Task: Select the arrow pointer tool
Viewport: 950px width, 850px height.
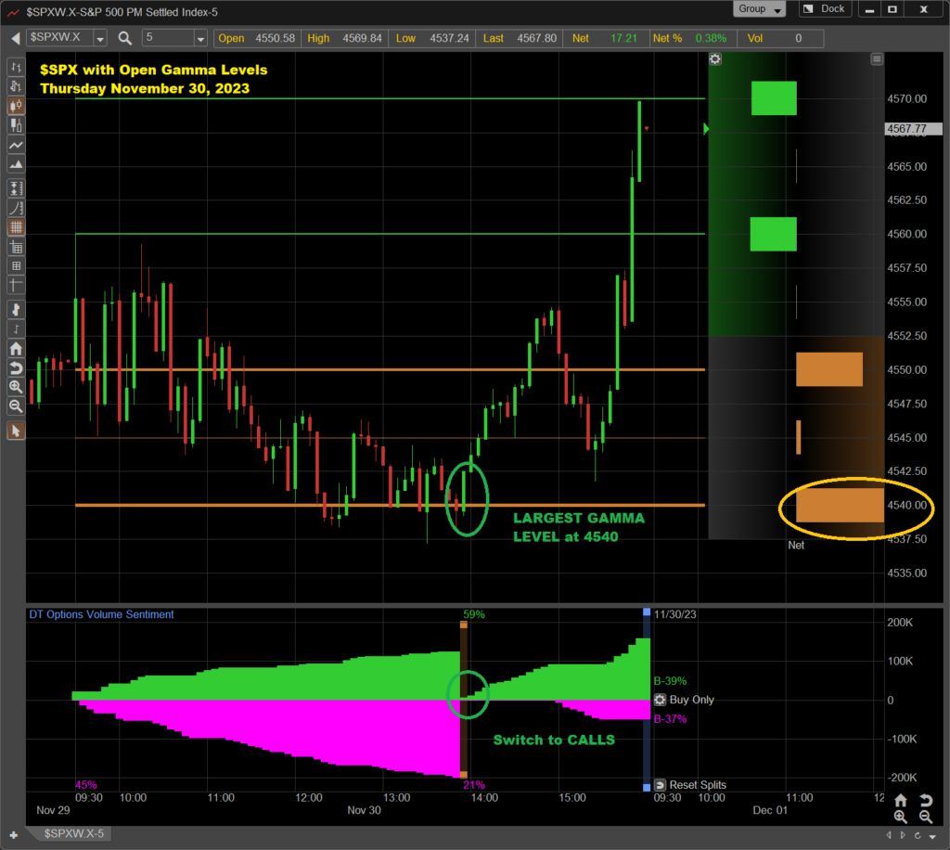Action: point(16,431)
